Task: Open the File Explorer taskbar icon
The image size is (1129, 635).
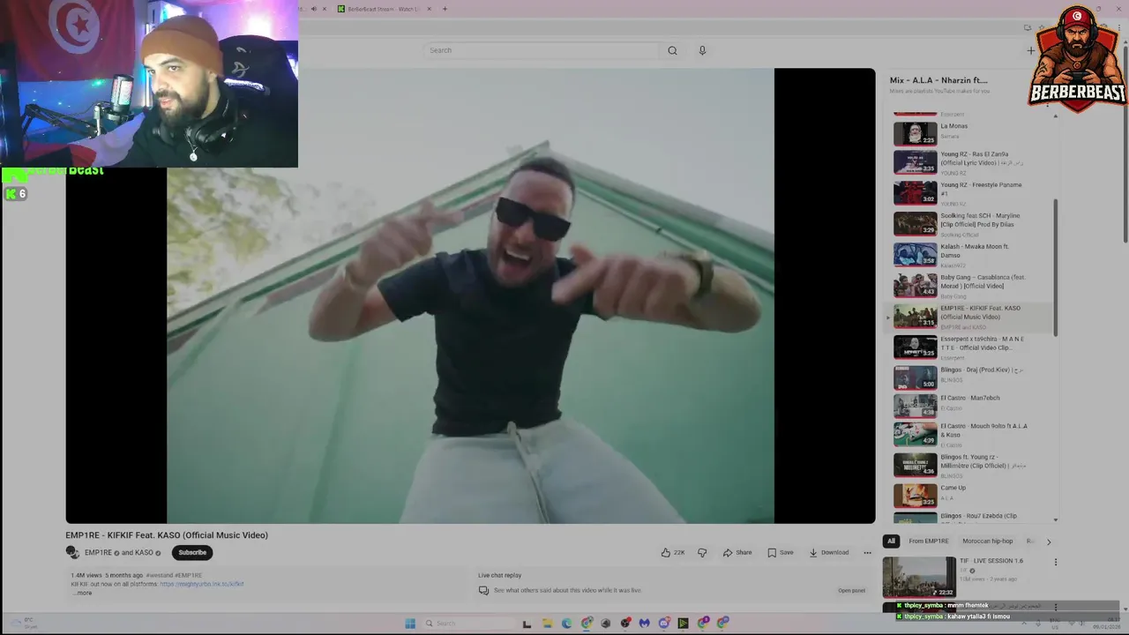Action: pos(547,624)
